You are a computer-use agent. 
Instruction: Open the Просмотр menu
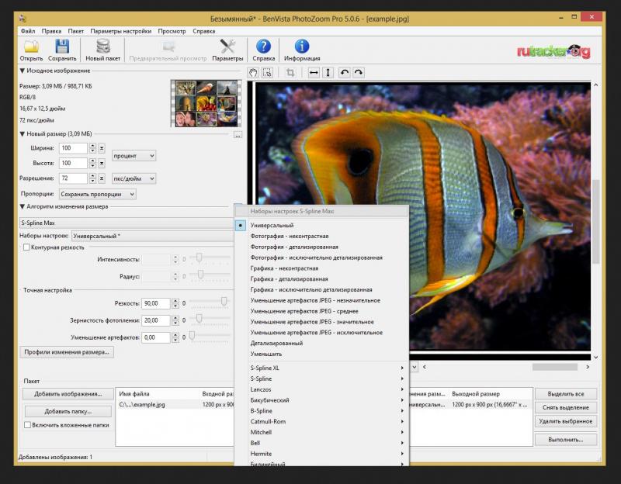point(172,31)
